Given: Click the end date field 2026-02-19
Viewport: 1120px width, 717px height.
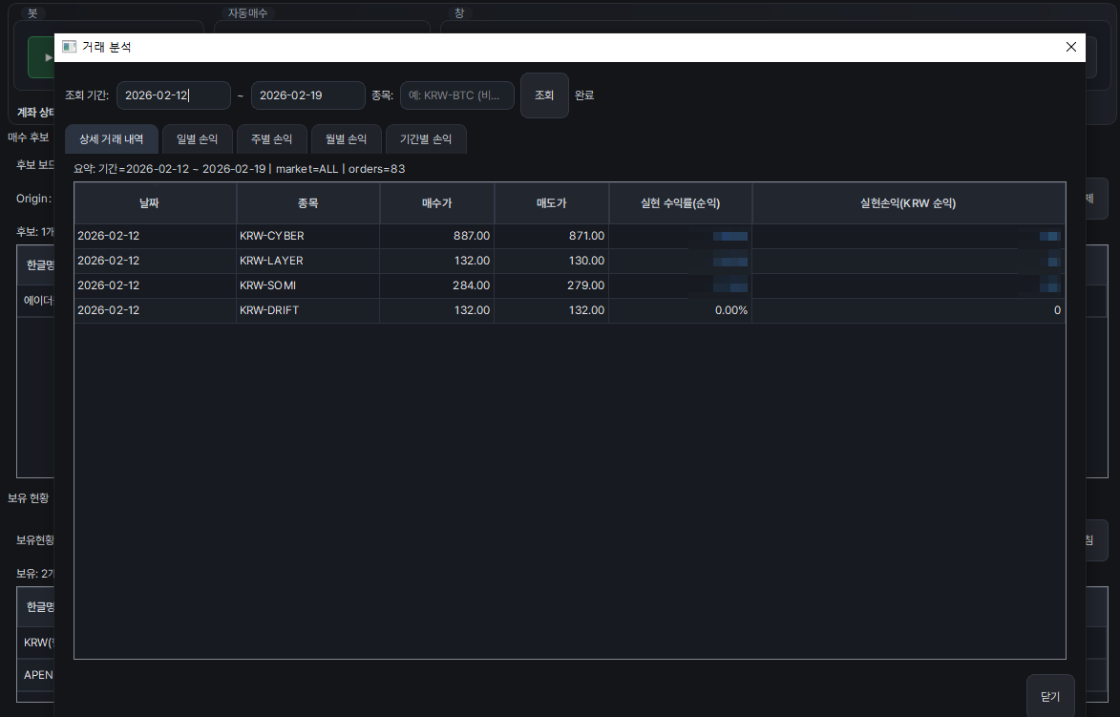Looking at the screenshot, I should (307, 95).
